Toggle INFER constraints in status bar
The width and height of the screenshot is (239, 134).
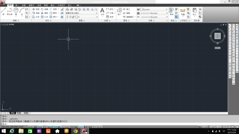[31, 127]
